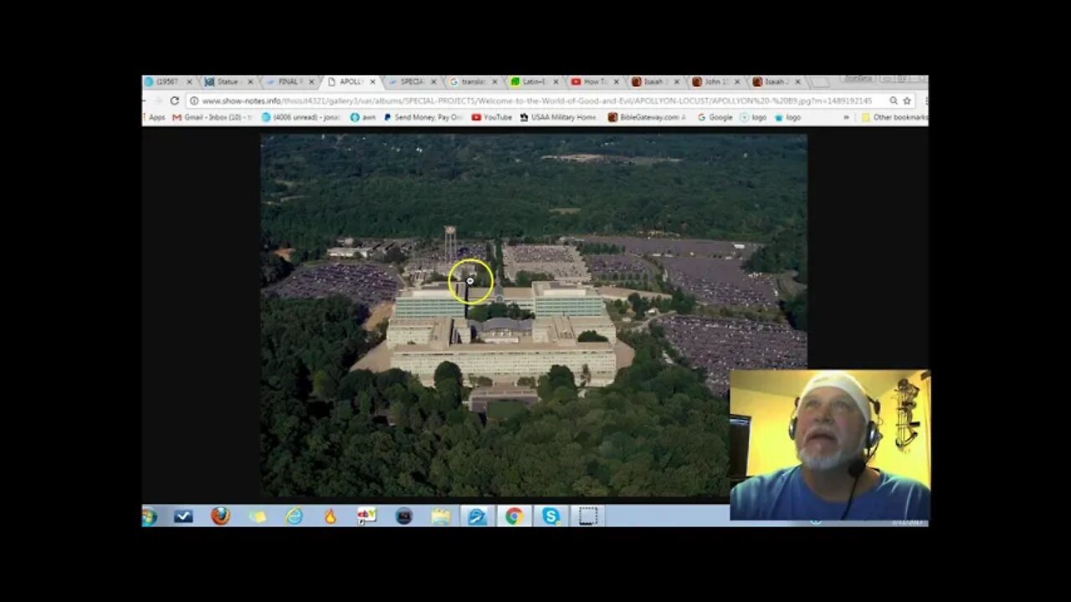
Task: Bookmark this page with the star icon
Action: tap(907, 100)
